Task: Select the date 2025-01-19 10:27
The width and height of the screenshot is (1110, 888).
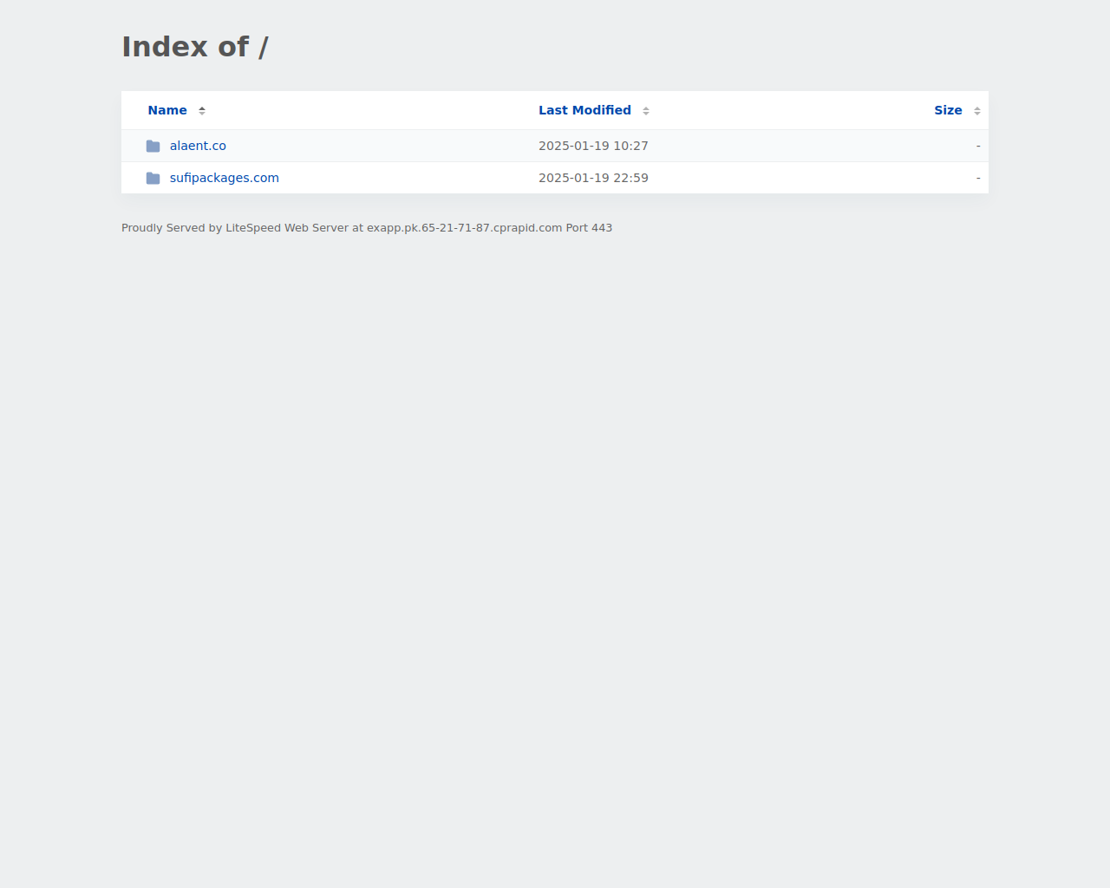Action: [593, 146]
